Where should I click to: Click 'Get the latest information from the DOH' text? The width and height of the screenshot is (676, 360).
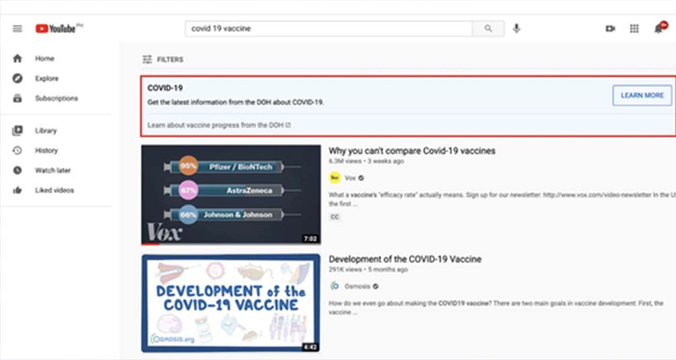[236, 102]
